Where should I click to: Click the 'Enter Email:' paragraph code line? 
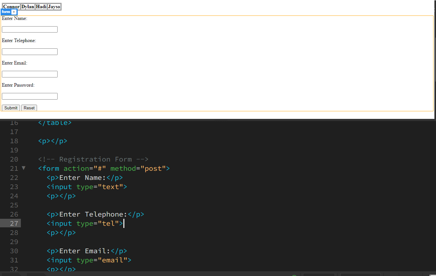tap(87, 251)
